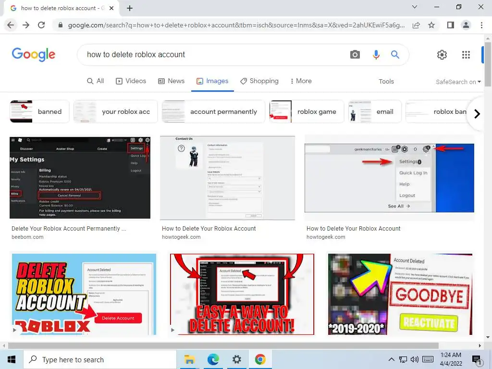
Task: Go back to previous page
Action: tap(11, 25)
